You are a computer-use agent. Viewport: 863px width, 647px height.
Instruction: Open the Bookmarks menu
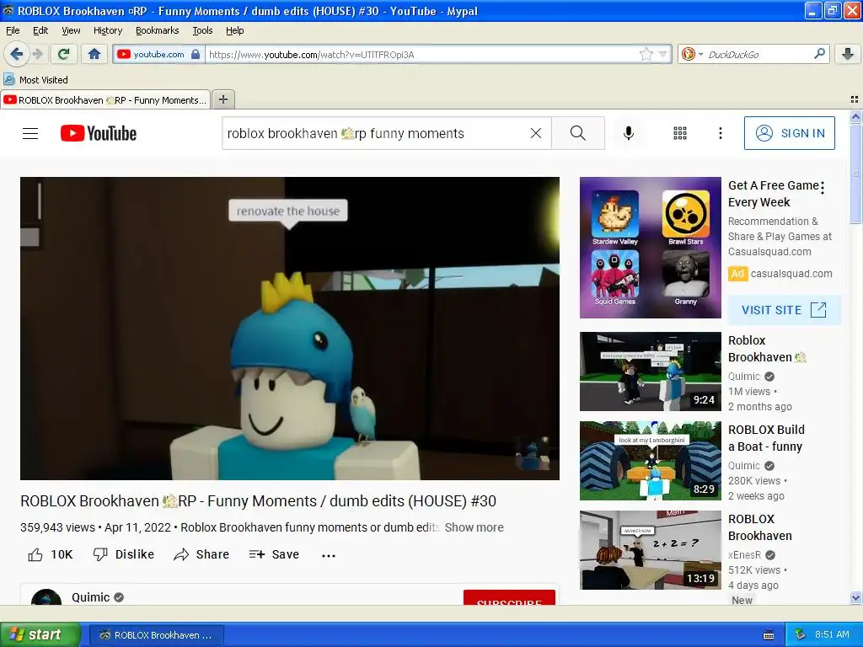(x=158, y=30)
